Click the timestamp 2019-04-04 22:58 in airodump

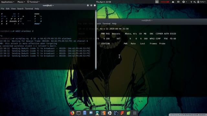(119, 29)
